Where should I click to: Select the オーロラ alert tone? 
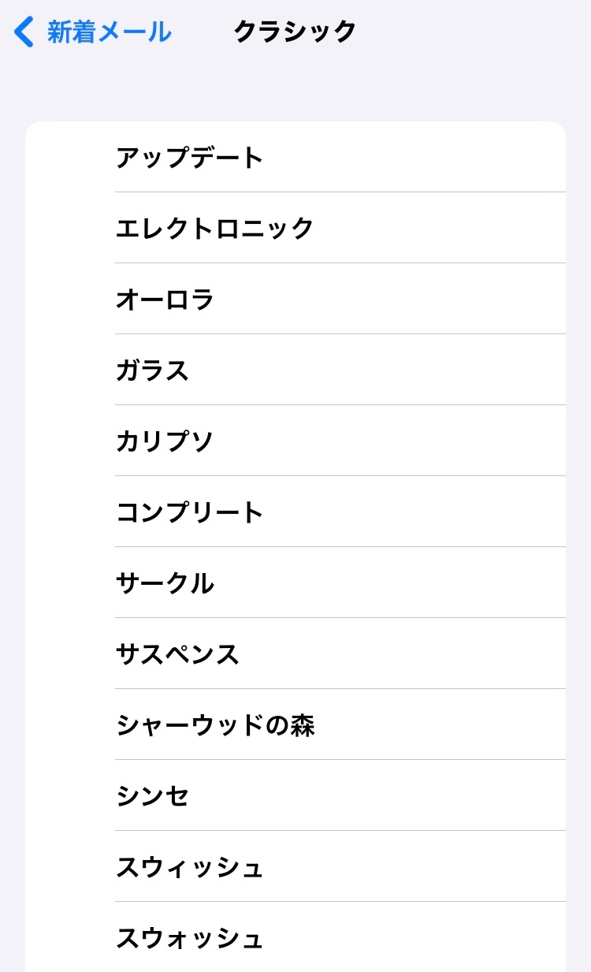165,300
